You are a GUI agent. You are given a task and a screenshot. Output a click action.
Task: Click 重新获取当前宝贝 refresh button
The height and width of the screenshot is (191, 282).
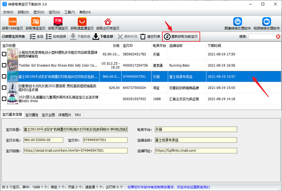point(181,37)
